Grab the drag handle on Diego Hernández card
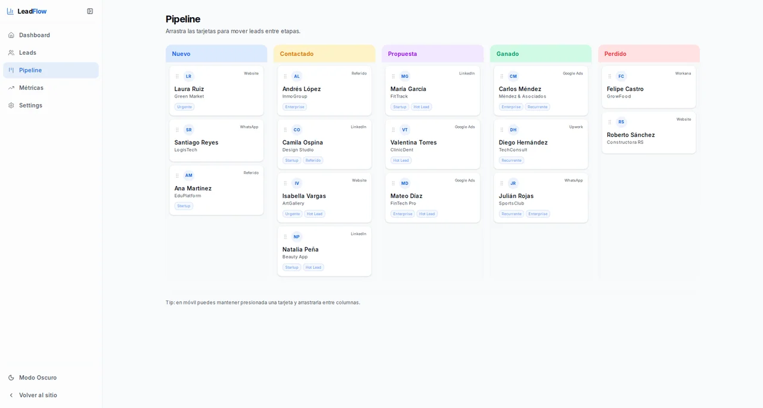The width and height of the screenshot is (763, 408). (502, 130)
